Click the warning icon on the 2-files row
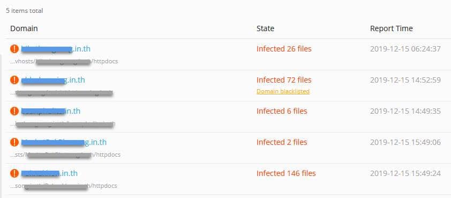This screenshot has width=451, height=198. [14, 142]
